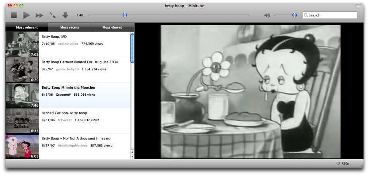Image resolution: width=369 pixels, height=176 pixels.
Task: Switch to the Most recent tab
Action: point(69,27)
